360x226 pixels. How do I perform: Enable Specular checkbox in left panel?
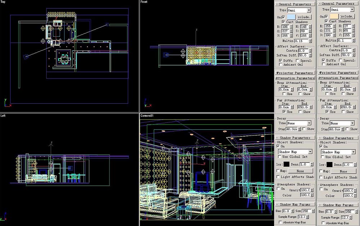pos(298,61)
